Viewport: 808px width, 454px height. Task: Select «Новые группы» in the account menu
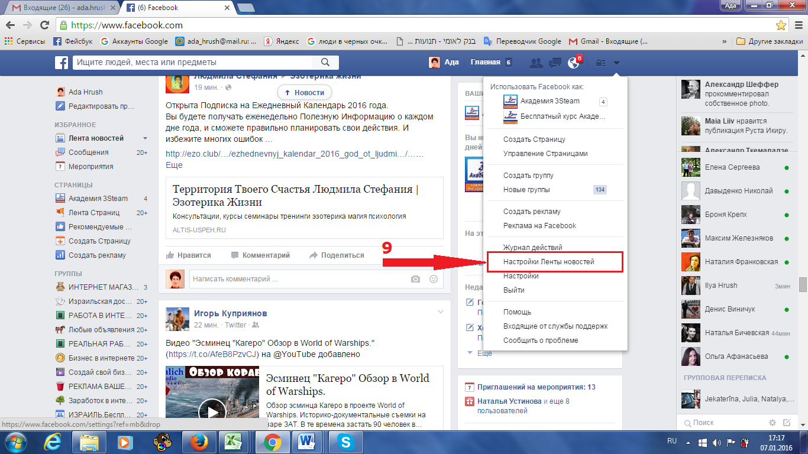526,190
